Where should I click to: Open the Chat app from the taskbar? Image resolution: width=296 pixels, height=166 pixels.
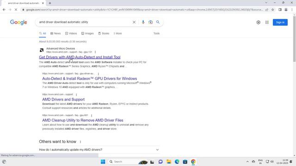pos(160,162)
